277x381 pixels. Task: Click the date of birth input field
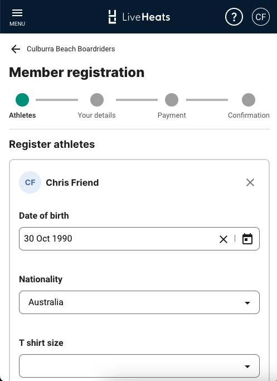139,239
